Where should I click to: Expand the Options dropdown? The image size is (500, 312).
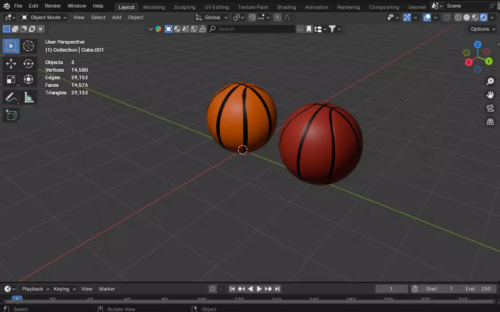[x=483, y=29]
